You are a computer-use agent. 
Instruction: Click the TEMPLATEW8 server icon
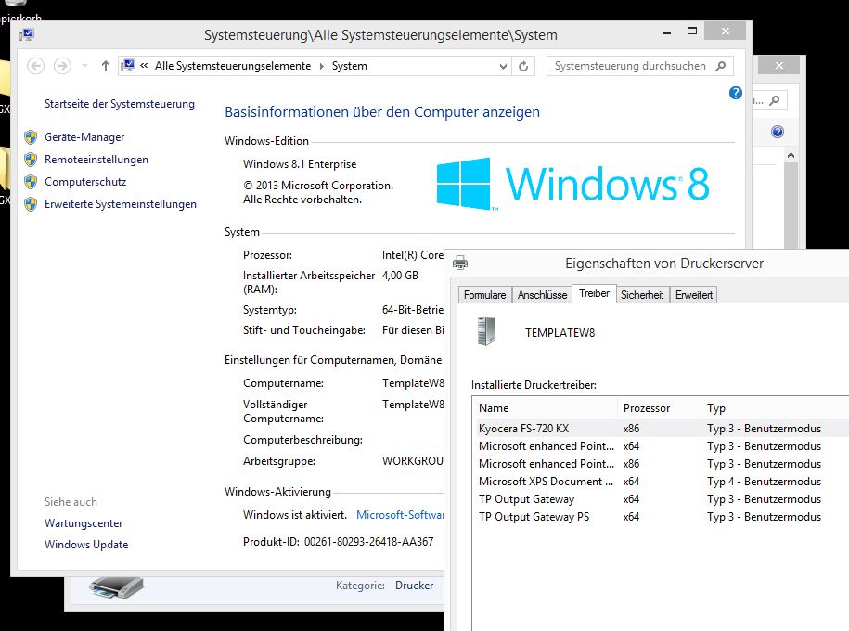(486, 331)
